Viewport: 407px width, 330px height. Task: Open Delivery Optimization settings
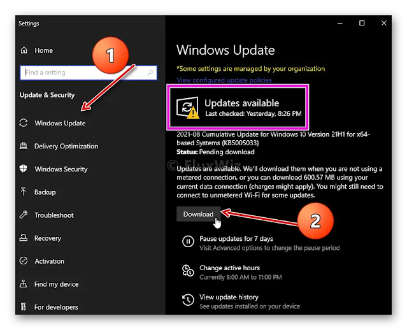click(x=66, y=146)
